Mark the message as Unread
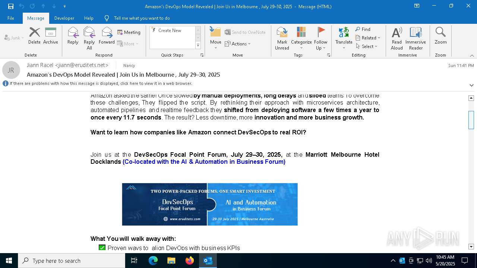 coord(282,38)
